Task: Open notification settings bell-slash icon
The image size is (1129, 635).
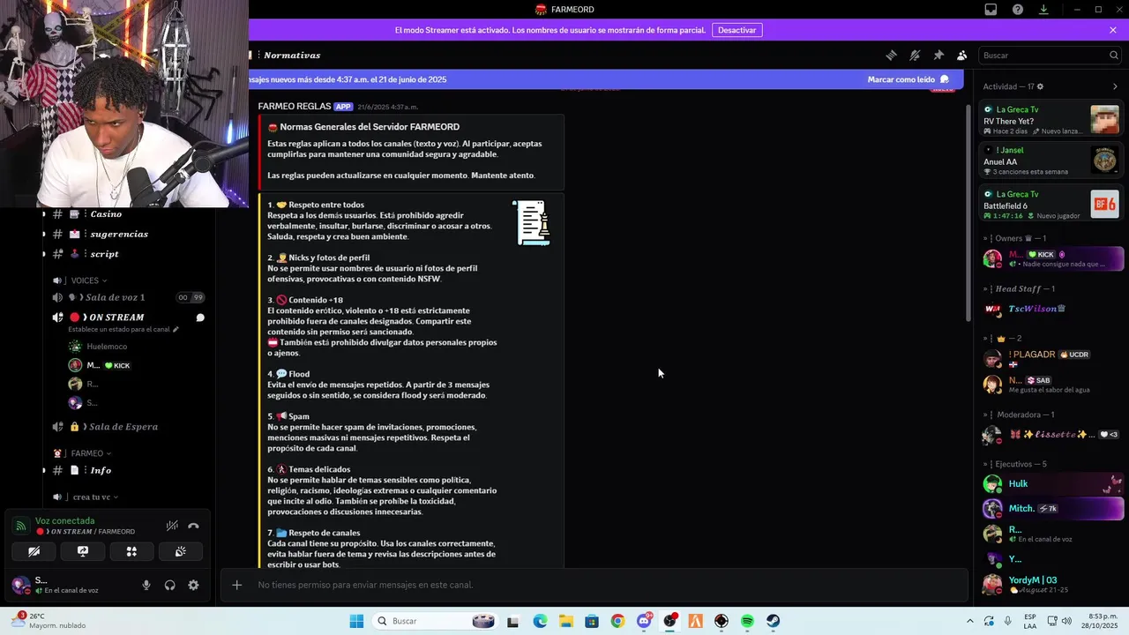Action: [x=915, y=55]
